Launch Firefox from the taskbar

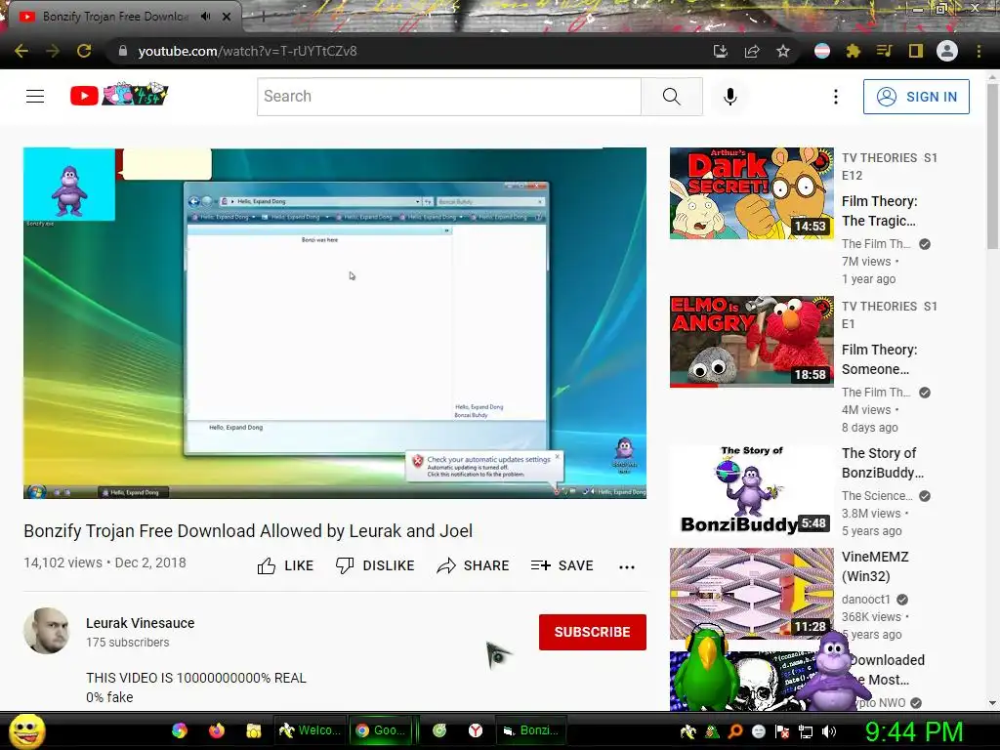pyautogui.click(x=217, y=730)
